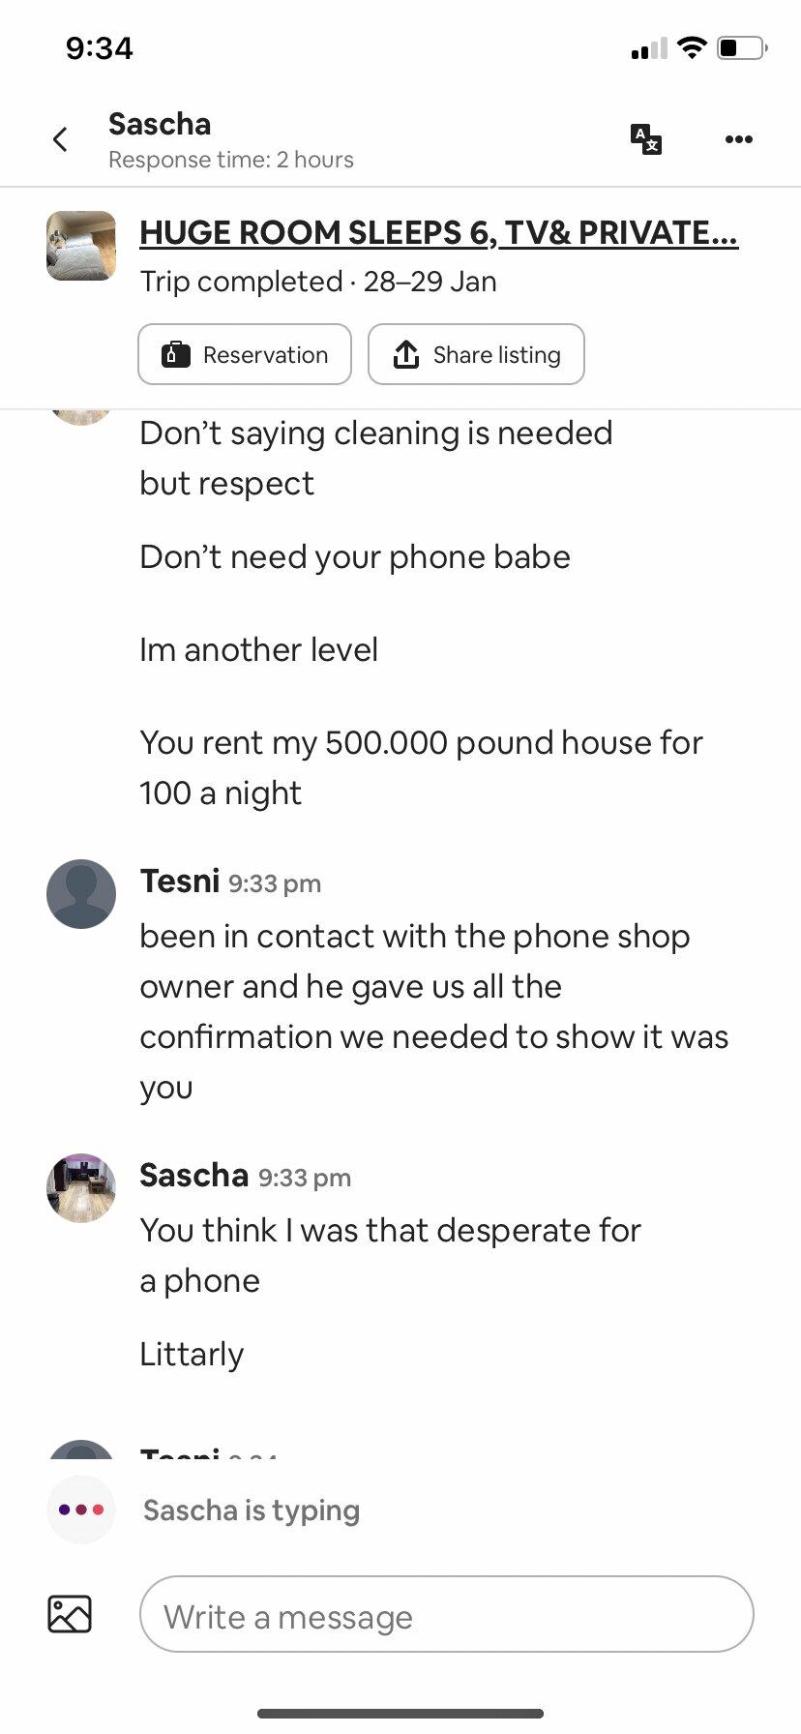Open the Reservation details button
Image resolution: width=801 pixels, height=1734 pixels.
(x=245, y=355)
